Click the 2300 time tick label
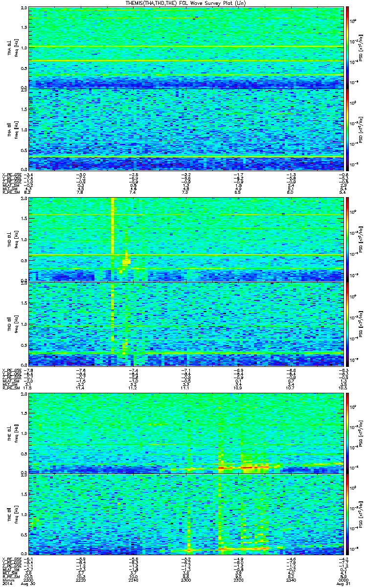367x587 pixels. pyautogui.click(x=186, y=580)
